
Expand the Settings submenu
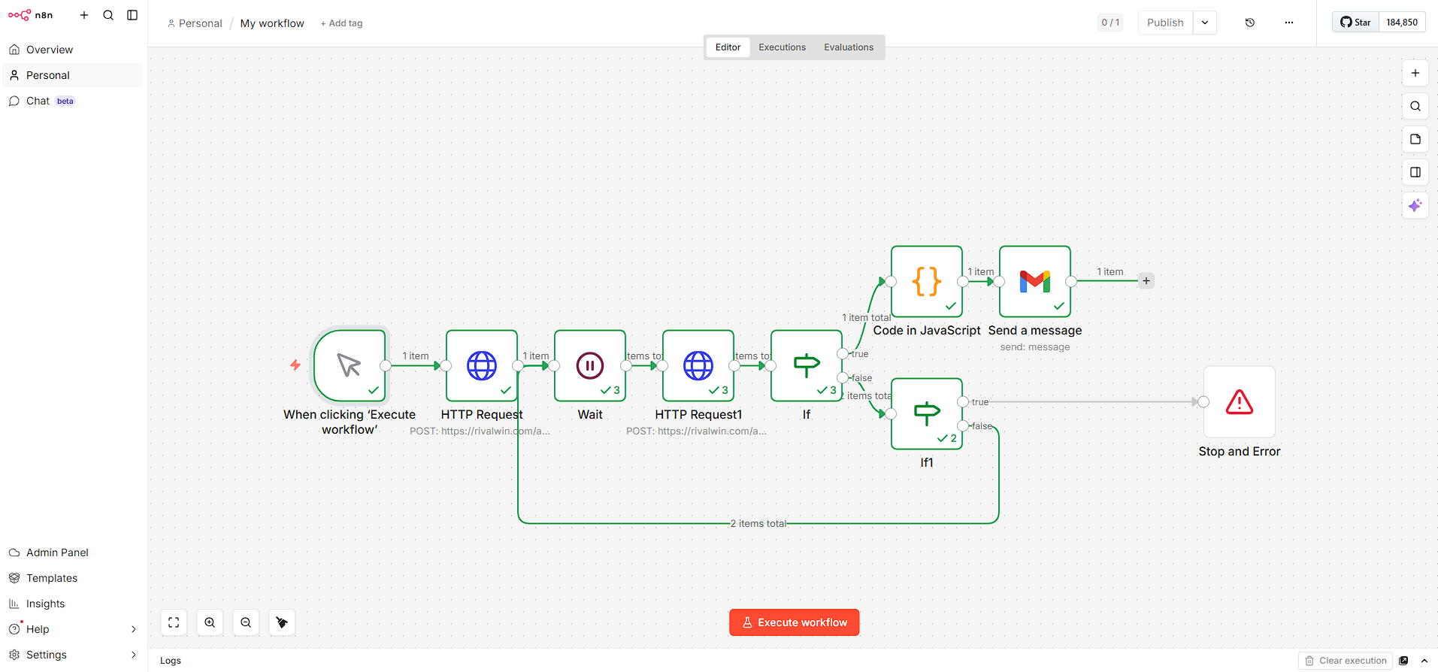tap(134, 655)
